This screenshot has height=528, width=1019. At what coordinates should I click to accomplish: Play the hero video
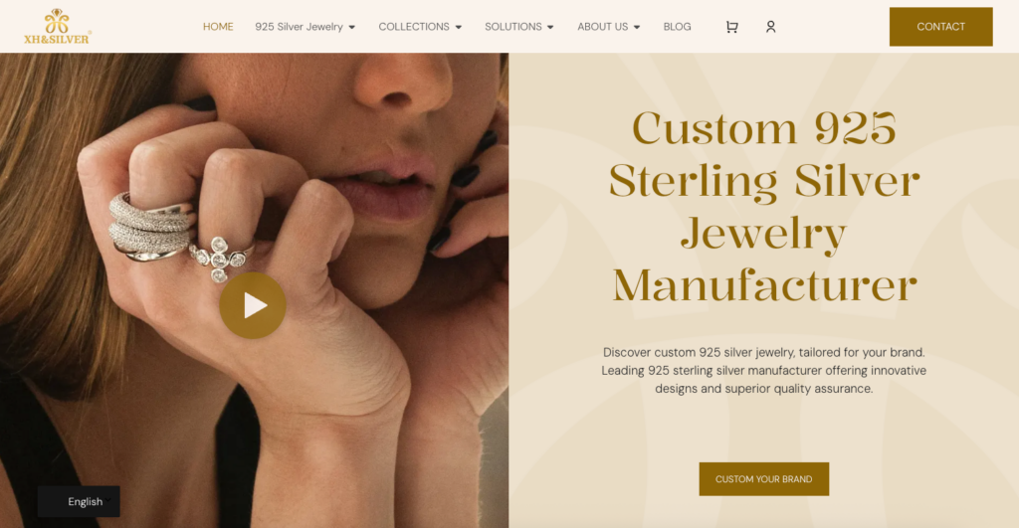pyautogui.click(x=253, y=305)
